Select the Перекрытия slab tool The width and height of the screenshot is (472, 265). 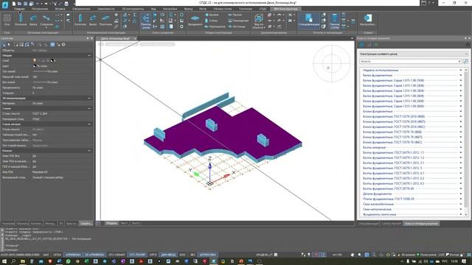tap(215, 26)
